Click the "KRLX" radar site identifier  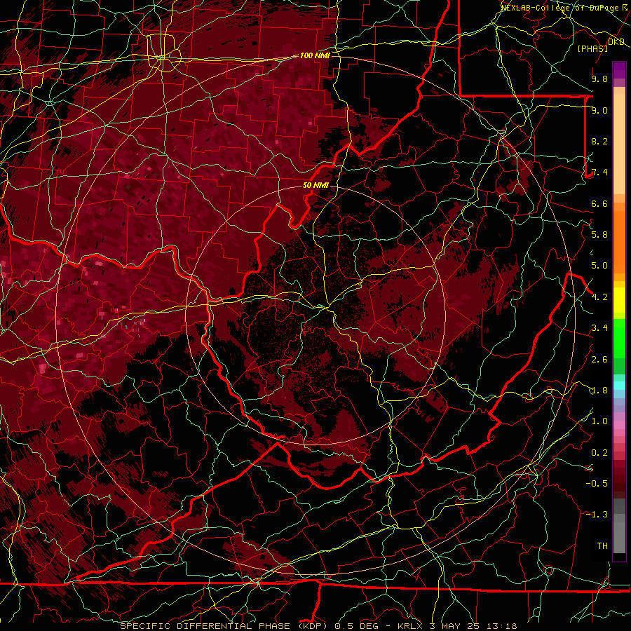tap(410, 626)
